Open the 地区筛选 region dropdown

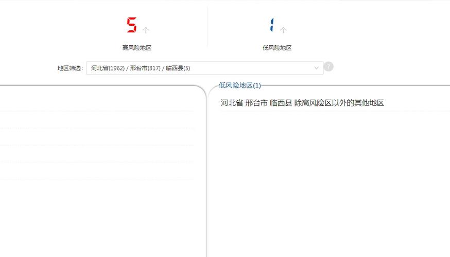tap(204, 68)
